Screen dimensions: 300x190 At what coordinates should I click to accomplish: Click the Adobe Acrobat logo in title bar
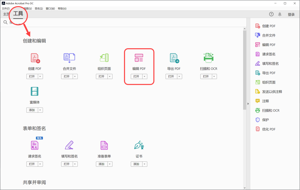[x=3, y=3]
